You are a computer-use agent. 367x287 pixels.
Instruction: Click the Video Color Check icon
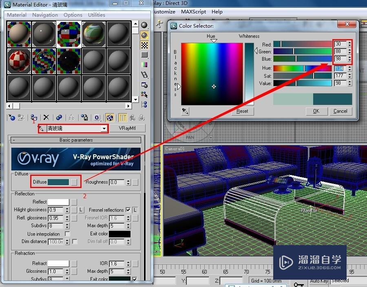tap(144, 65)
